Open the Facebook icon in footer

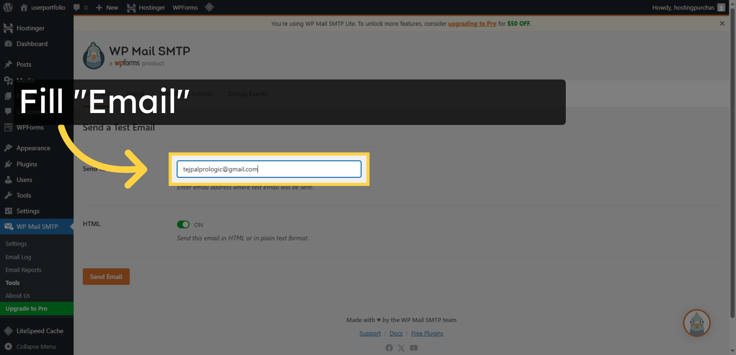[x=389, y=348]
